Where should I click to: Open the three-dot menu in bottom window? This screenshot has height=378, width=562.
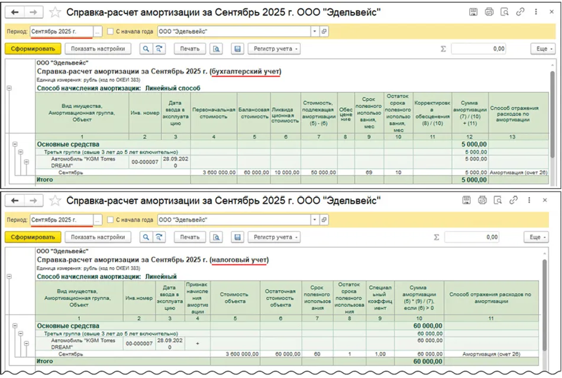click(529, 200)
